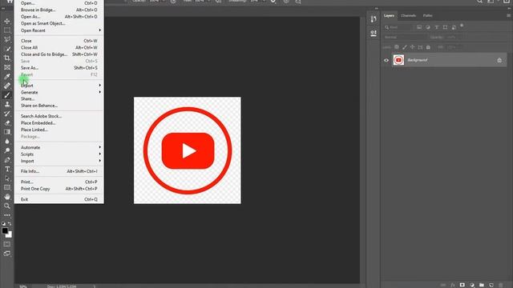Select the Horizontal Type tool

(7, 169)
